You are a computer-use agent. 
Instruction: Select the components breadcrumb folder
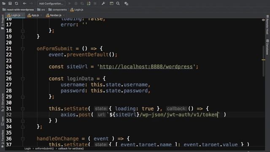click(x=57, y=10)
